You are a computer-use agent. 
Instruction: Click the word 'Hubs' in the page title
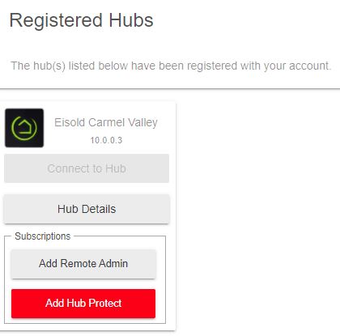pyautogui.click(x=131, y=20)
